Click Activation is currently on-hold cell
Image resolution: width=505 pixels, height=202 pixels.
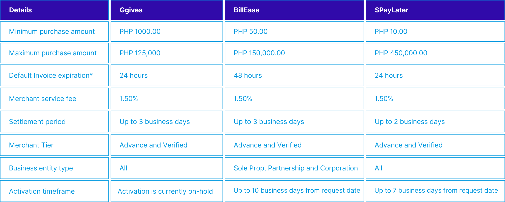click(x=165, y=191)
